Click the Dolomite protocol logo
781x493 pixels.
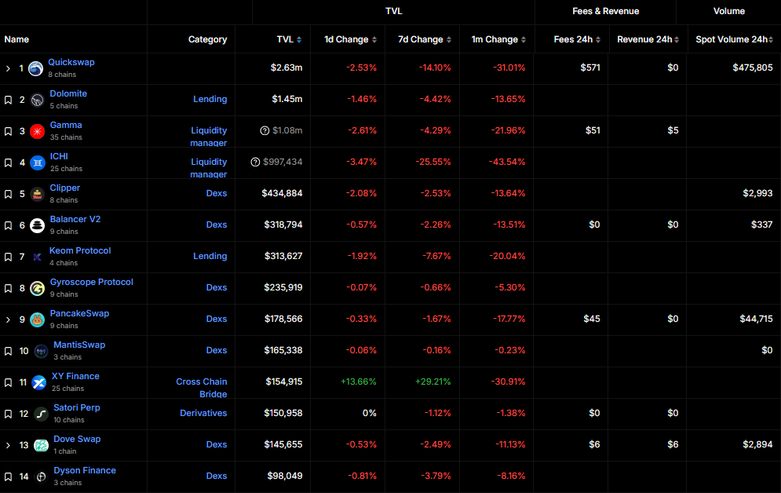[38, 100]
